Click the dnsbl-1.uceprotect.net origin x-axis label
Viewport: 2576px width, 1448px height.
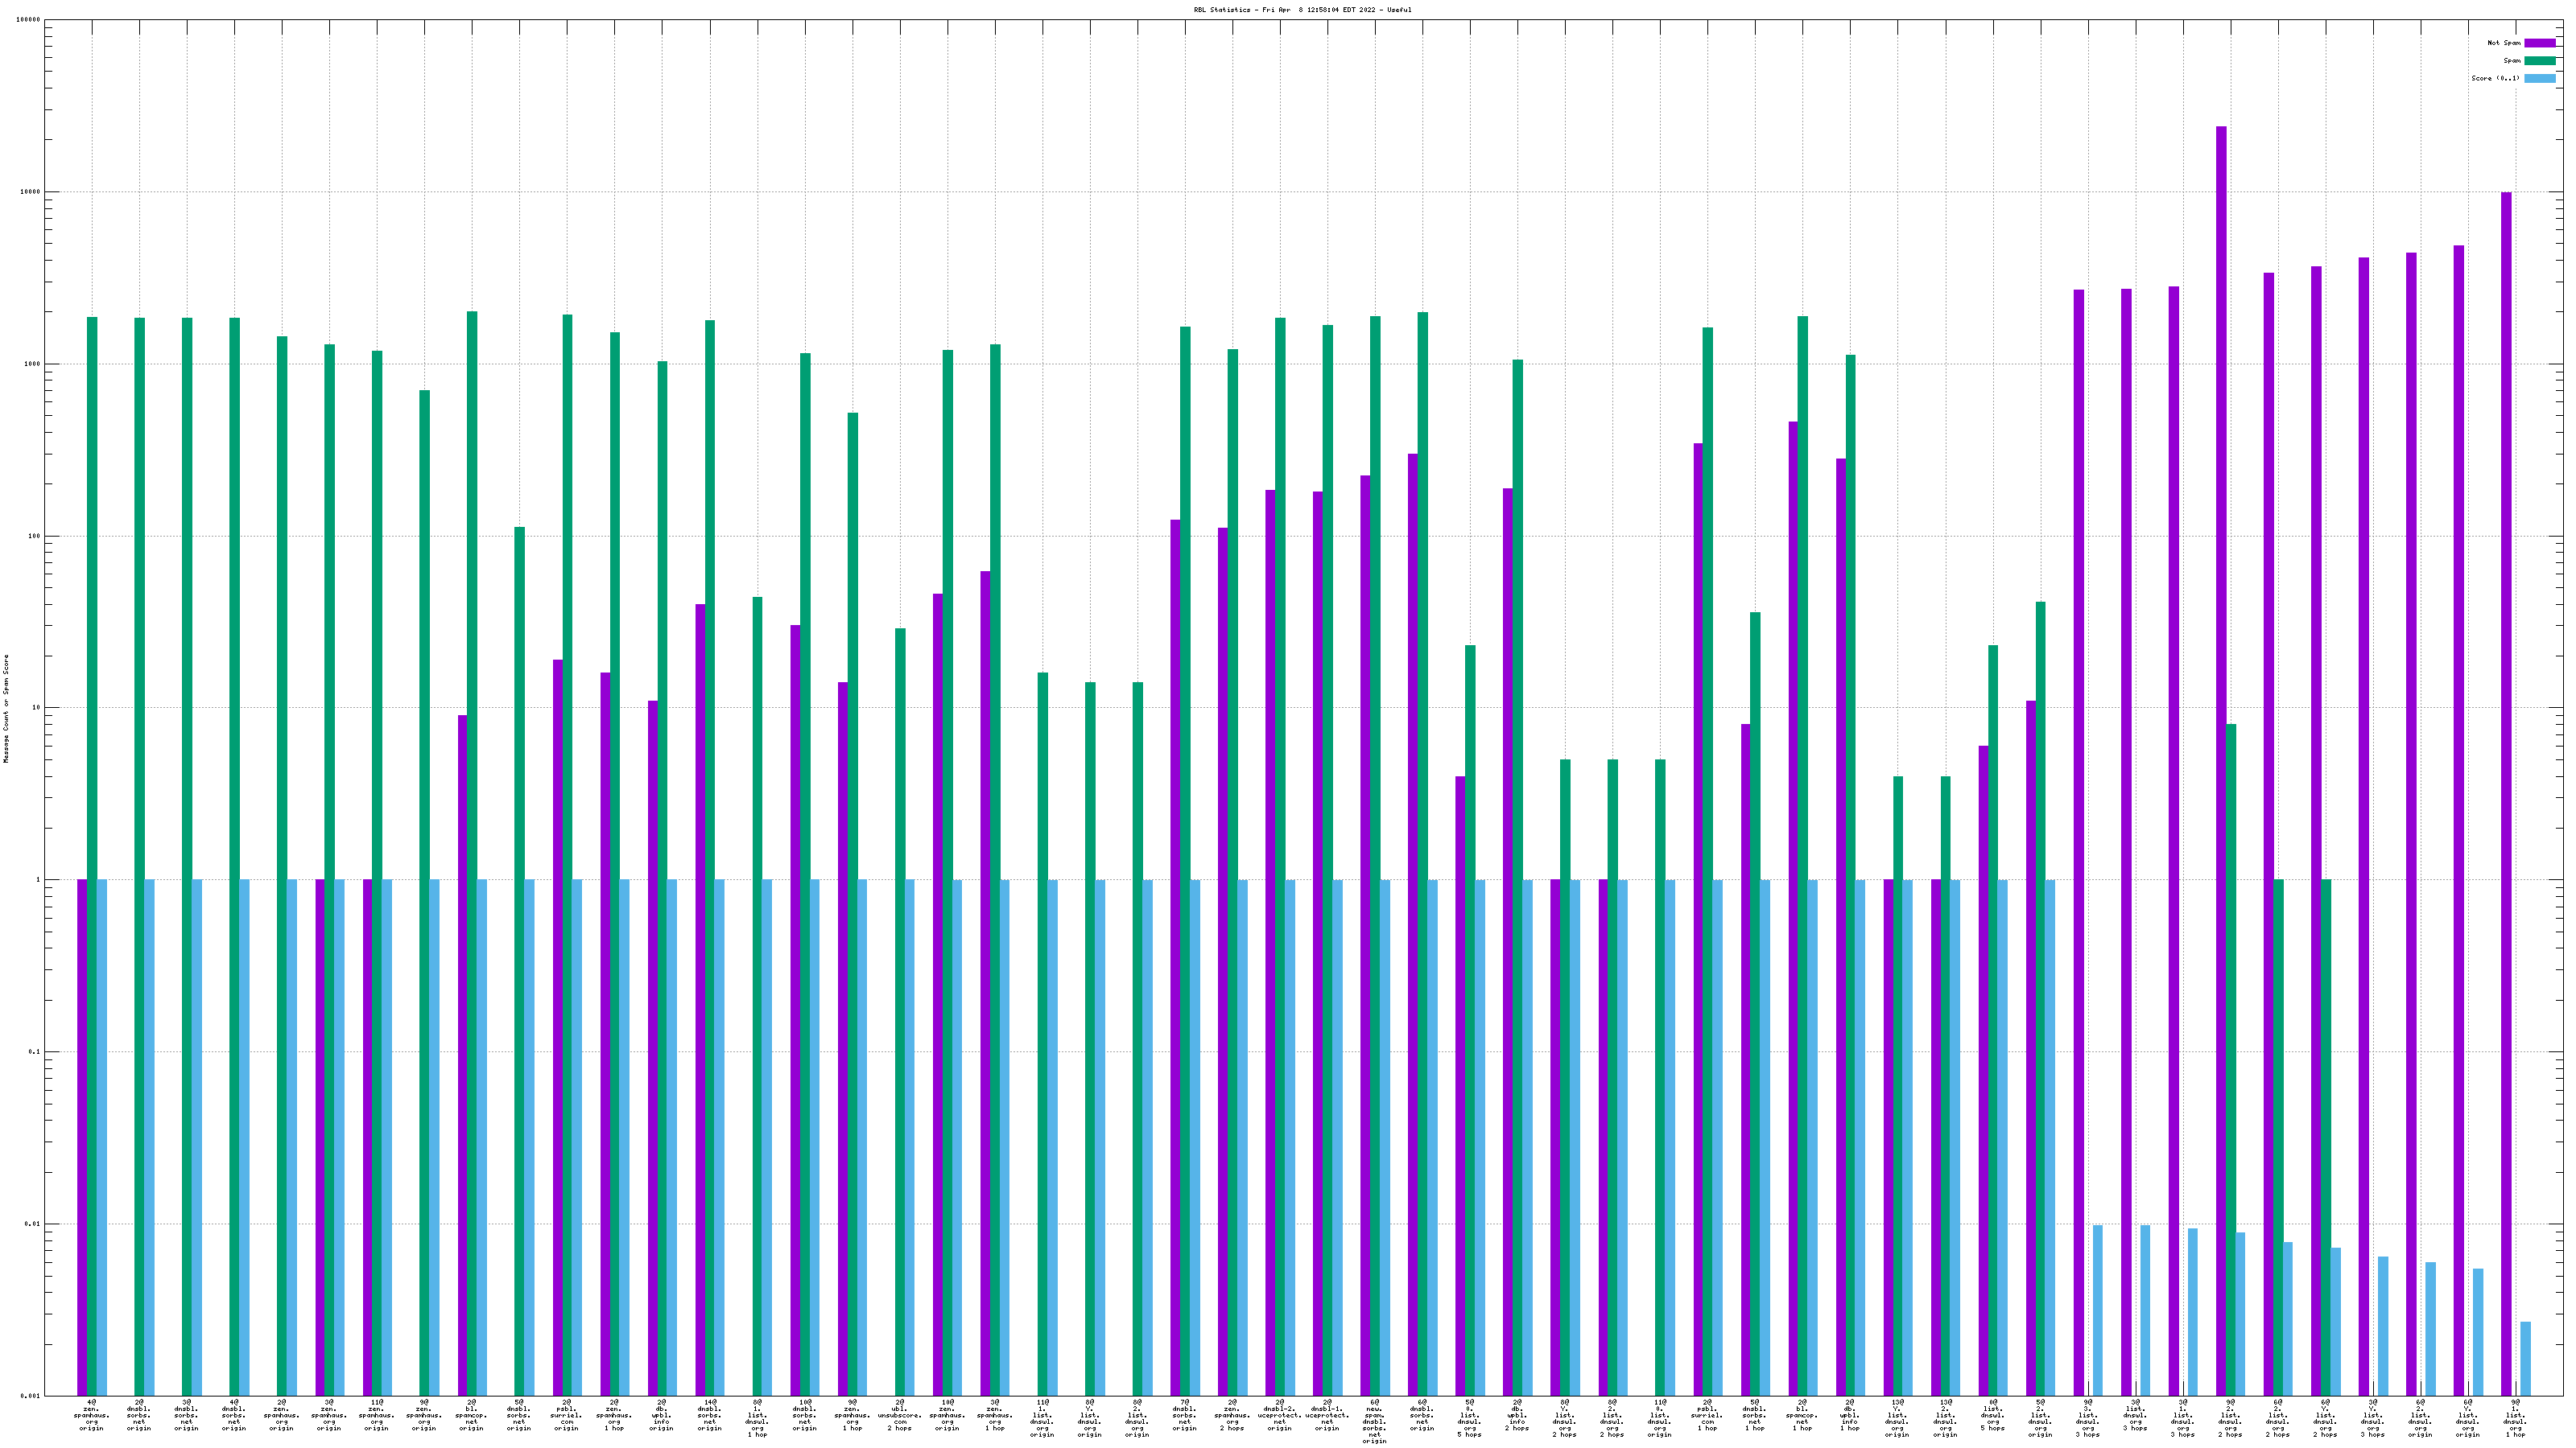1327,1415
